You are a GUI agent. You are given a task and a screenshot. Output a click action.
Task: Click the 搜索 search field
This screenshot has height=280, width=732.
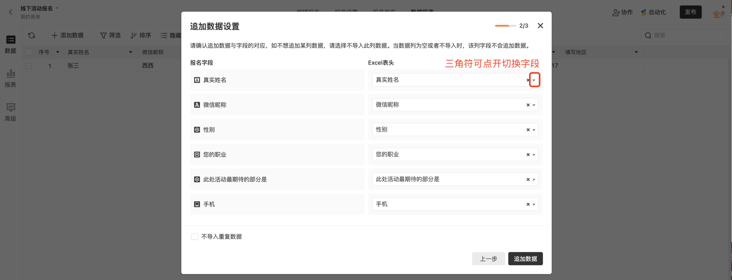[x=683, y=36]
